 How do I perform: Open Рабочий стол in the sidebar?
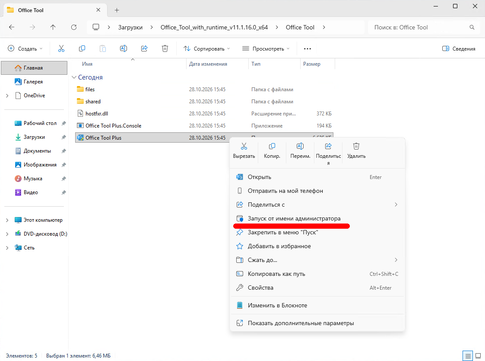click(34, 123)
